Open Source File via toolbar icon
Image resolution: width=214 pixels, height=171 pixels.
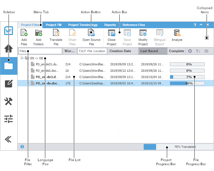coord(91,33)
